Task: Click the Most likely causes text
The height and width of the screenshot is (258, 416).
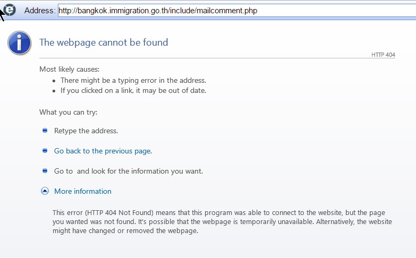Action: click(x=70, y=69)
